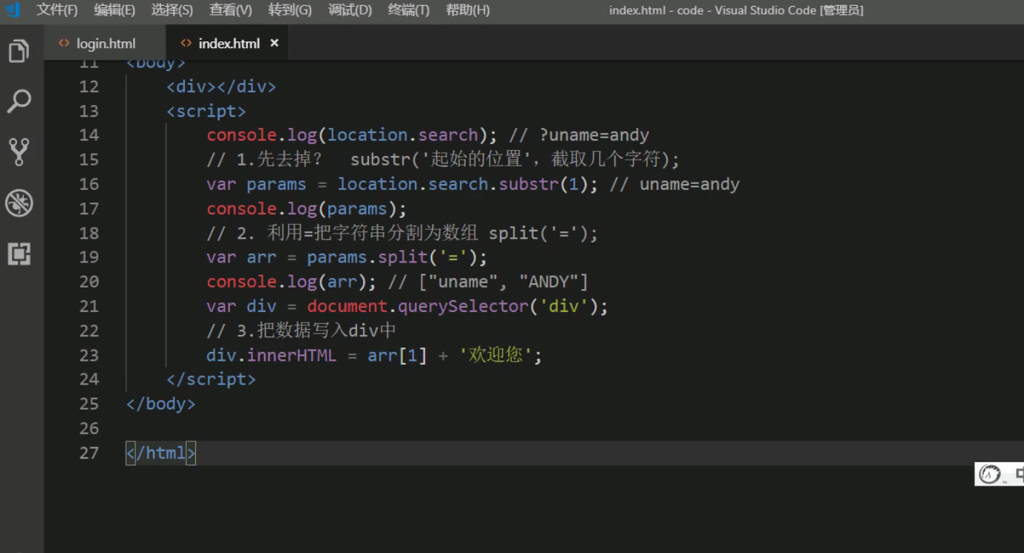Screen dimensions: 1024x553
Task: Click the HTML file icon on index.html tab
Action: [186, 43]
